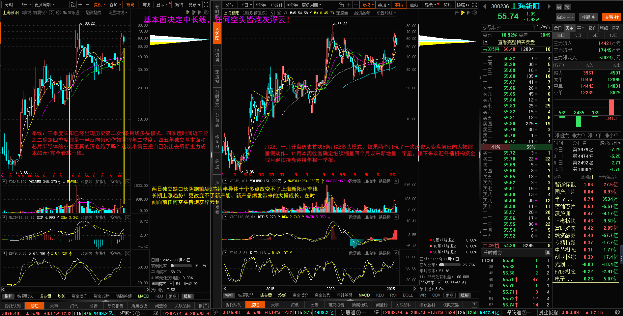Zoom in with left chart plus icon

tap(80, 5)
